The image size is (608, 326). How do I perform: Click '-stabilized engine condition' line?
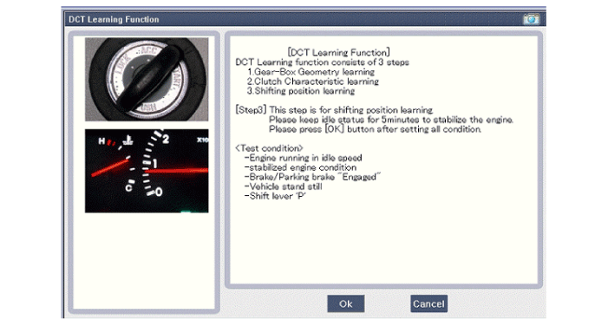pyautogui.click(x=300, y=167)
